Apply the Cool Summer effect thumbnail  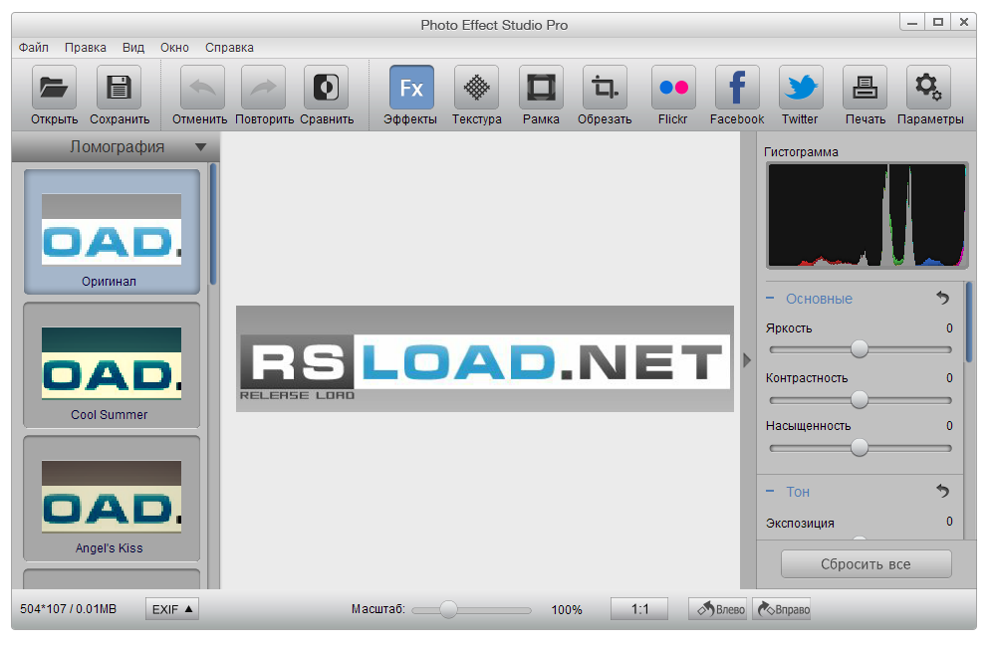[112, 364]
